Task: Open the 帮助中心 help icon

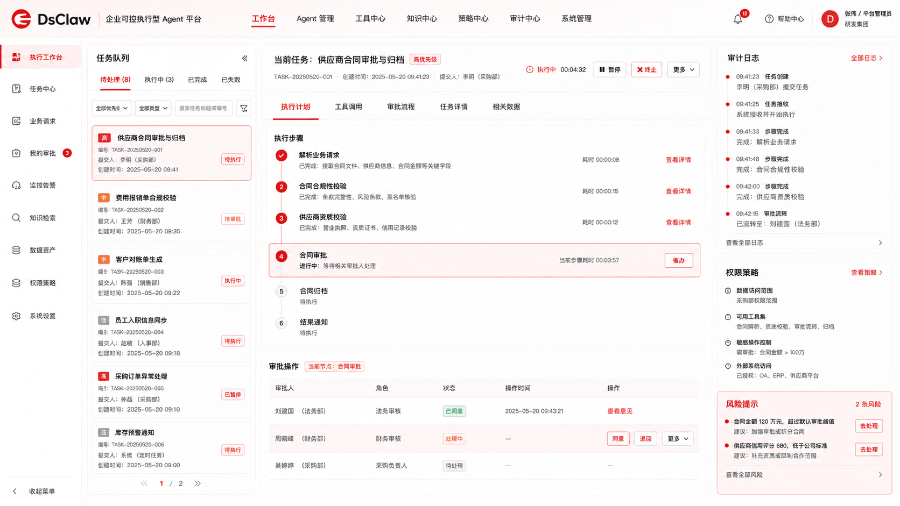Action: coord(769,19)
